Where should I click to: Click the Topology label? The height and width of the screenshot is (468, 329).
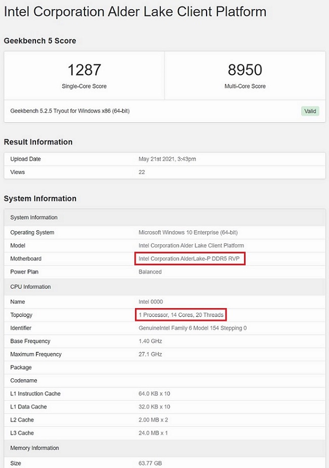tap(21, 315)
